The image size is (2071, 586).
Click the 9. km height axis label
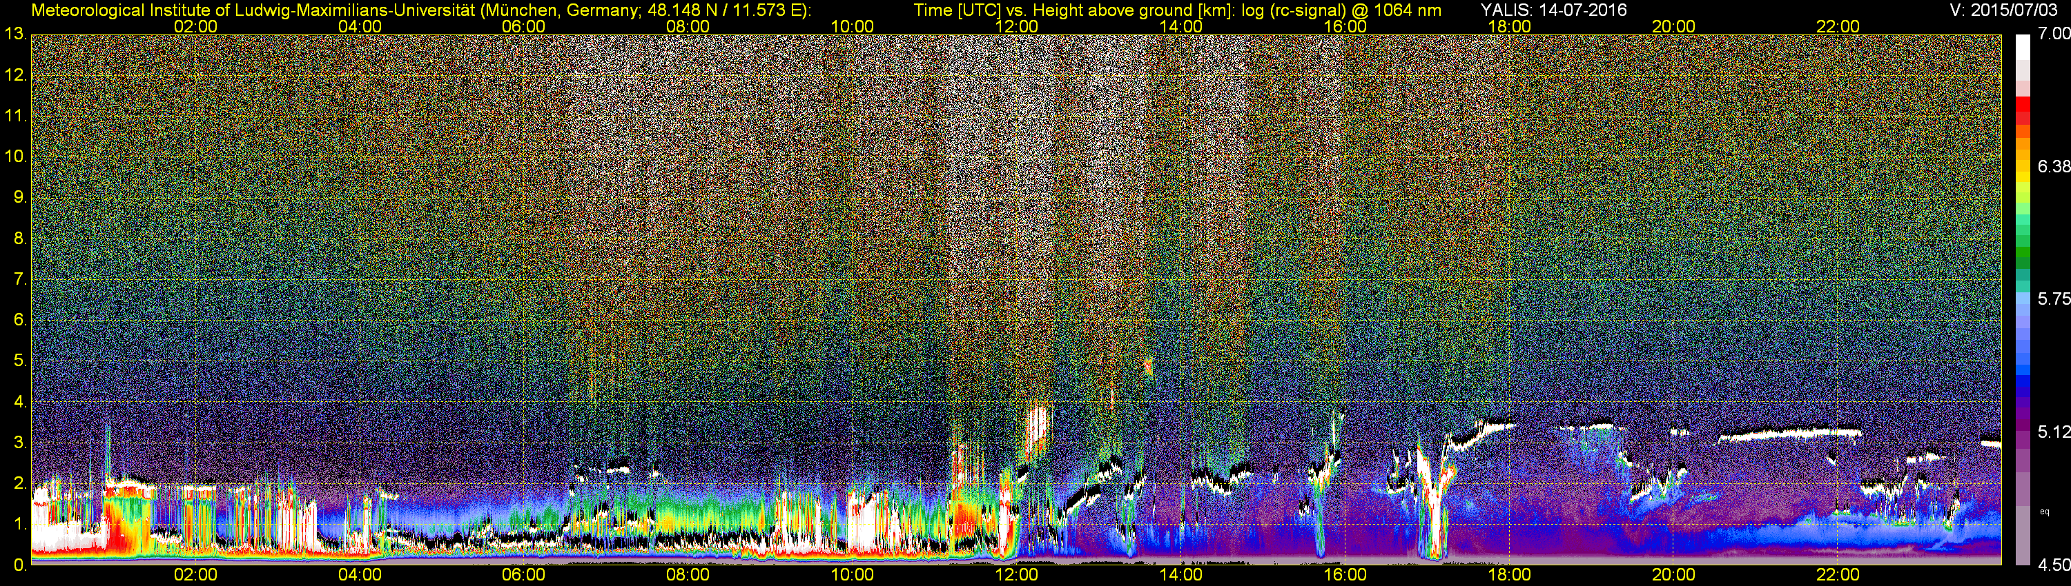pyautogui.click(x=20, y=197)
